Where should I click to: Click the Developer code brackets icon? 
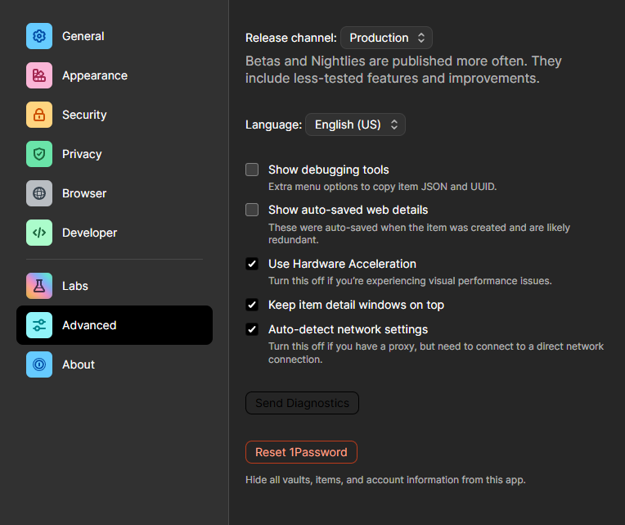point(39,233)
